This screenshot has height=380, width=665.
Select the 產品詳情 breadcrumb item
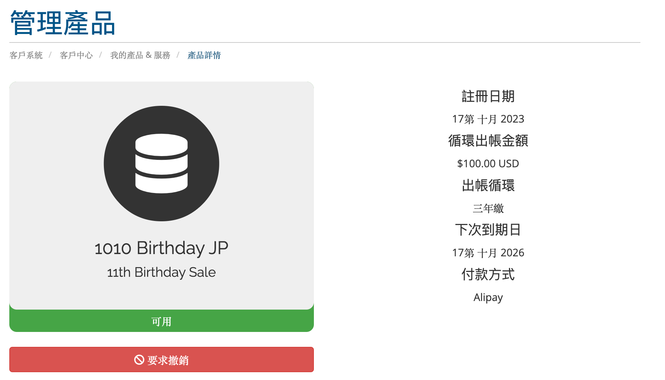tap(204, 56)
